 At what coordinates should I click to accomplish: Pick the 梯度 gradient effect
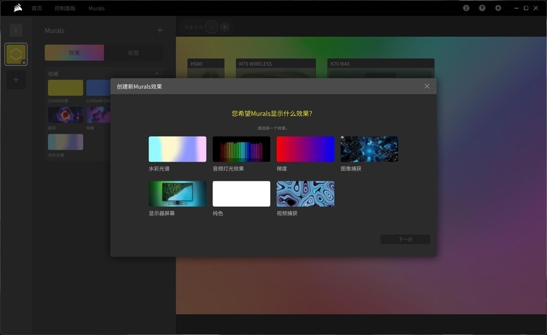[306, 149]
